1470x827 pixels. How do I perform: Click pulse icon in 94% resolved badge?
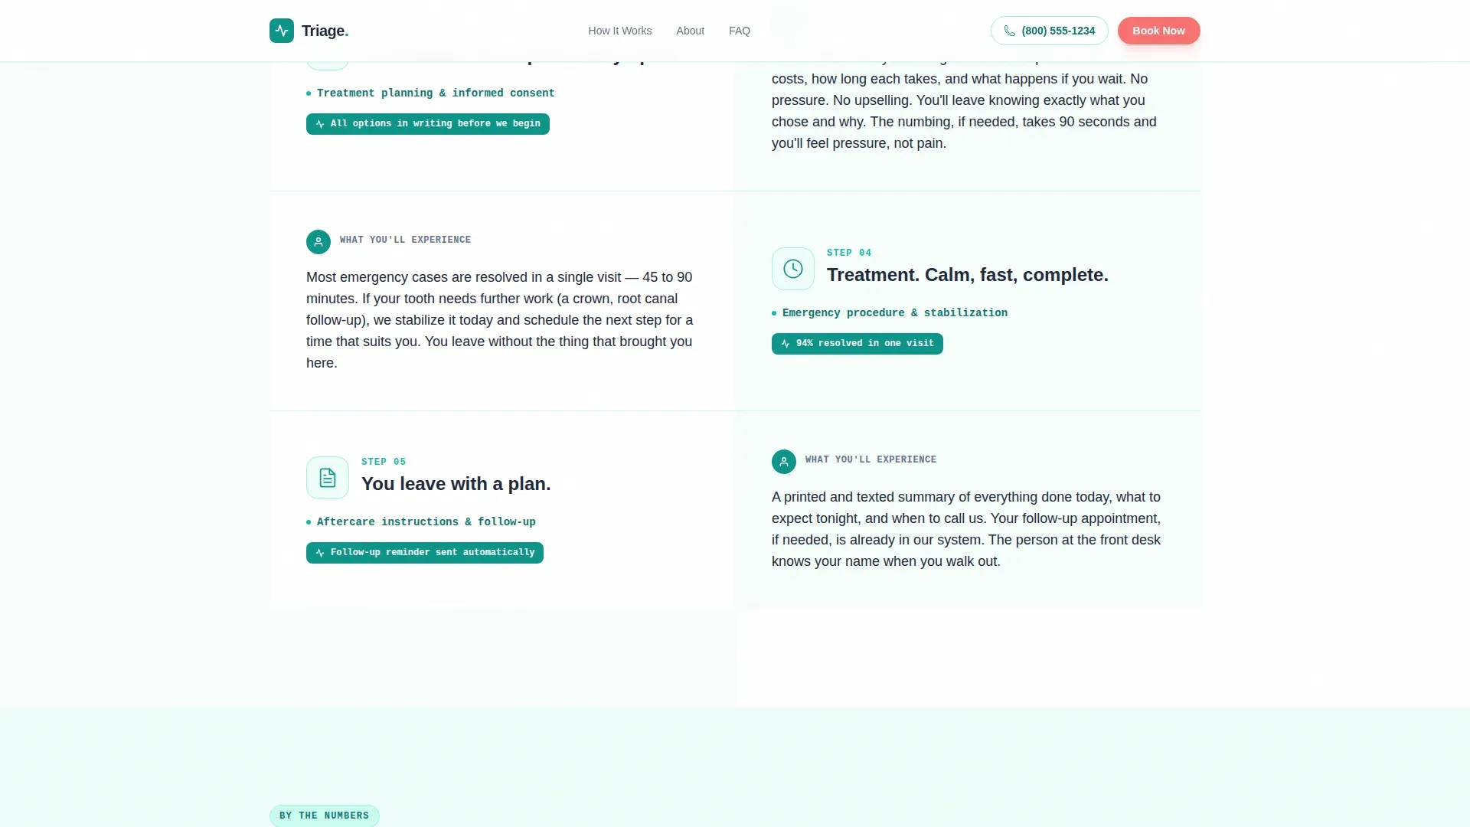pyautogui.click(x=785, y=344)
